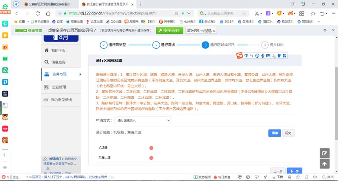Click the browser refresh icon

[x=38, y=14]
